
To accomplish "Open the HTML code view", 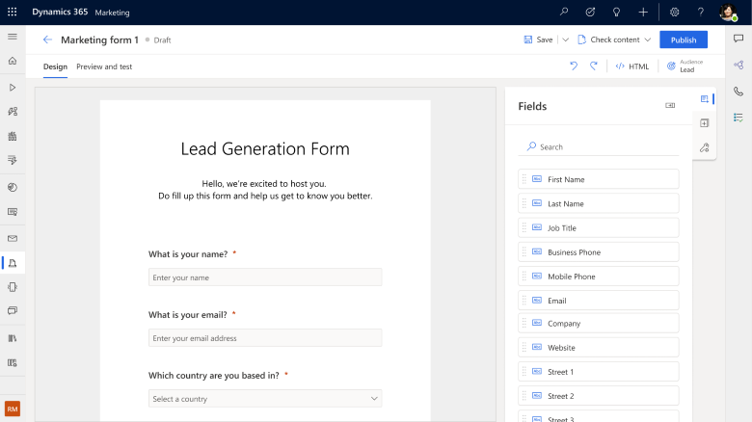I will 632,66.
